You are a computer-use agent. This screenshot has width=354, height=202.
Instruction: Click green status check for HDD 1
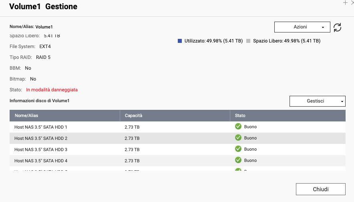[x=238, y=127]
